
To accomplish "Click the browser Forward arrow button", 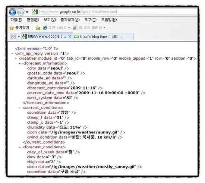I will [20, 12].
